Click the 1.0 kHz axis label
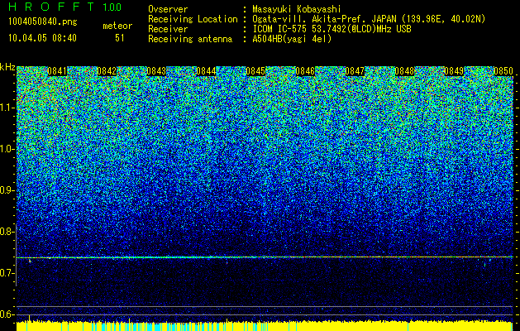This screenshot has width=520, height=331. [7, 149]
